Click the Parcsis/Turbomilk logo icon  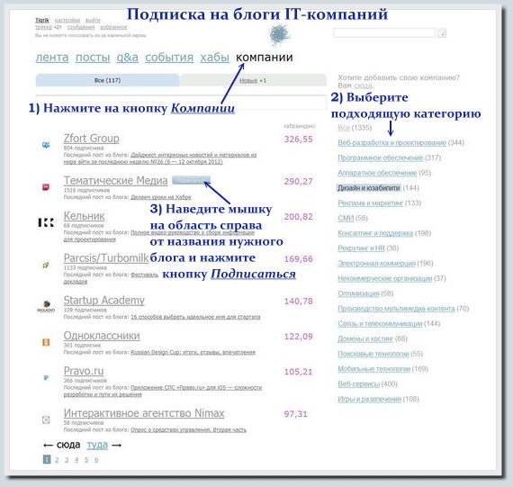(x=46, y=265)
